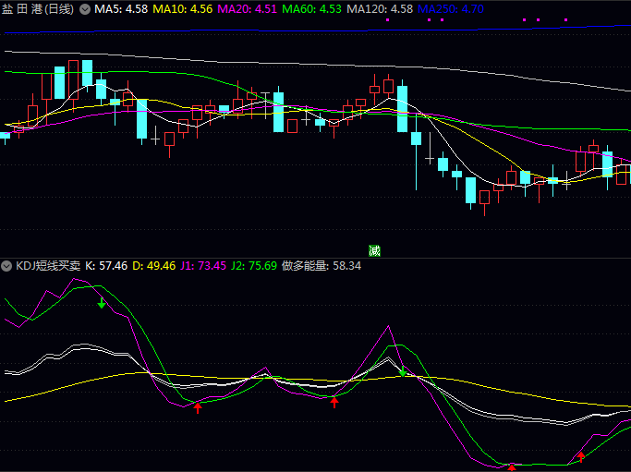Click the red arrow at chart bottom edge
The image size is (631, 472).
tap(511, 467)
